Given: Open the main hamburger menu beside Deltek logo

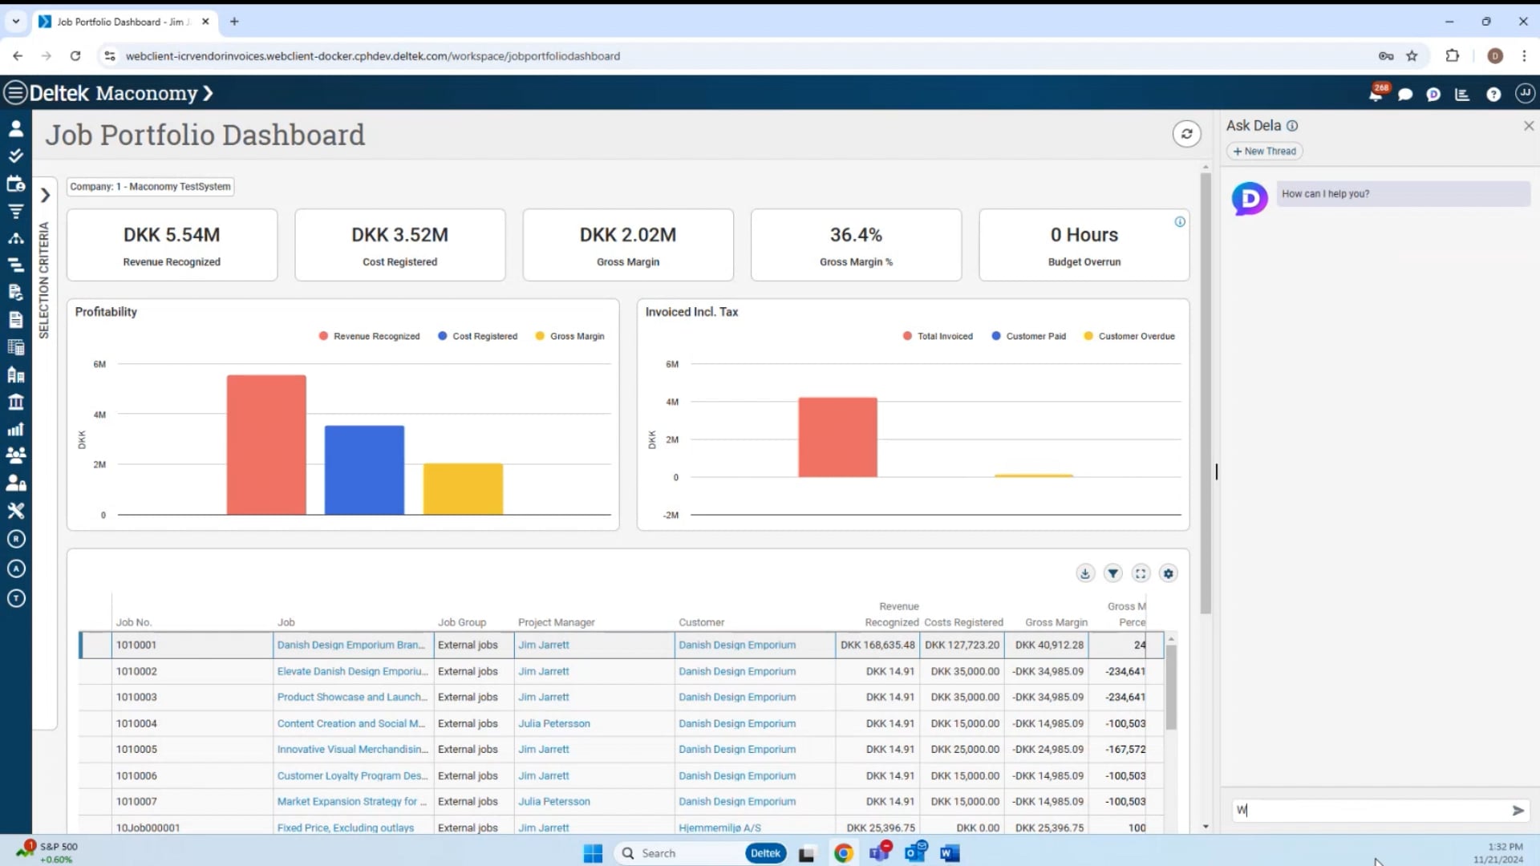Looking at the screenshot, I should pyautogui.click(x=15, y=93).
